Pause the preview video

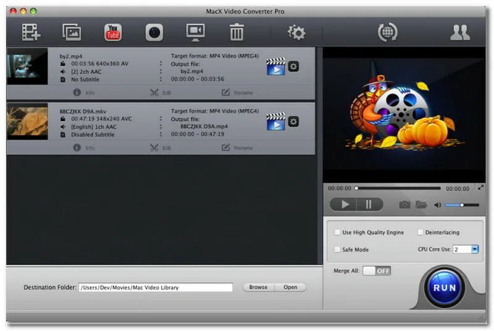coord(369,204)
